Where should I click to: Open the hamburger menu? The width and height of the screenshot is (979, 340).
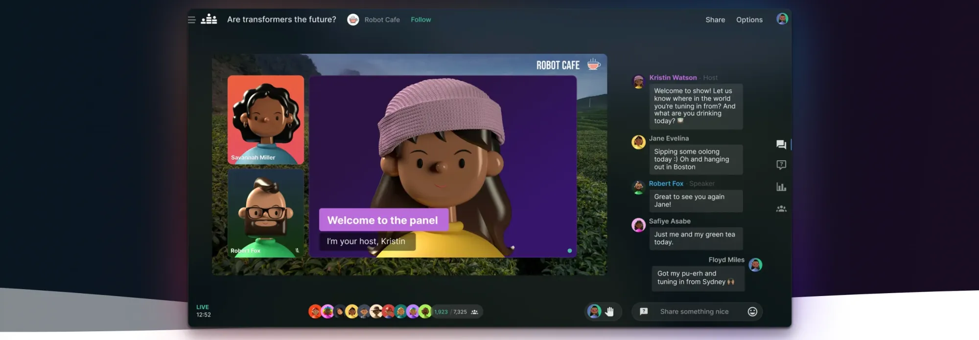click(x=191, y=20)
